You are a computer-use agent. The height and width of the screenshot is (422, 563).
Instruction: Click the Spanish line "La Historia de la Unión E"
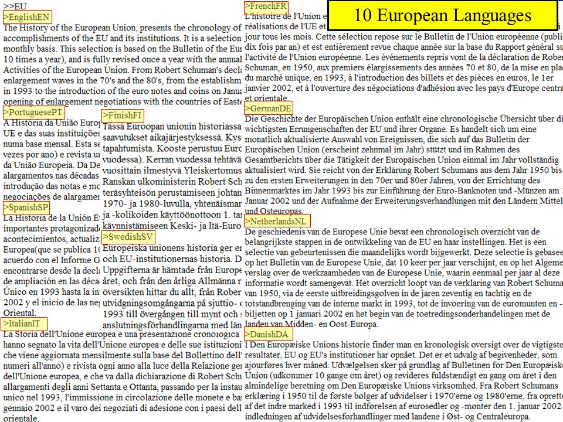pyautogui.click(x=52, y=218)
